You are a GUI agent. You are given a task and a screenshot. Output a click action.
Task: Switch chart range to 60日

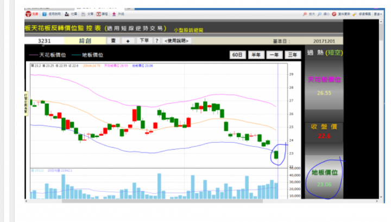click(237, 55)
